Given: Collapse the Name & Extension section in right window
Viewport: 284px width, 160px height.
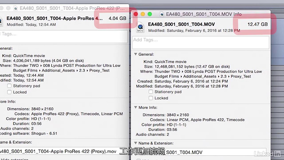Looking at the screenshot, I should pos(136,143).
